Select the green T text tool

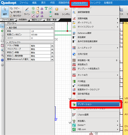coord(46,8)
